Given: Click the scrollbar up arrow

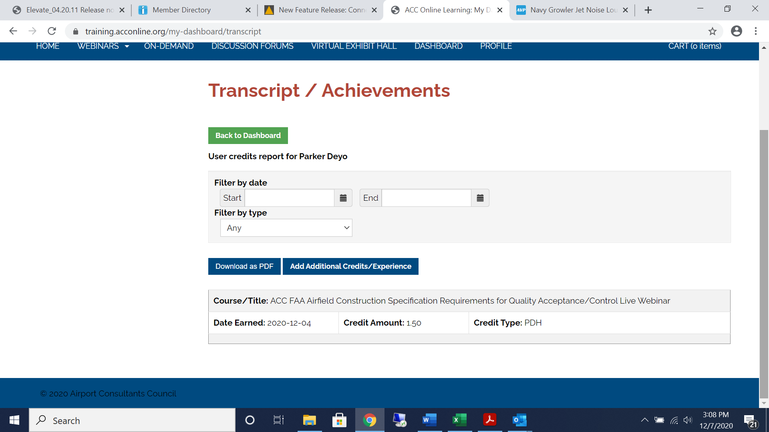Looking at the screenshot, I should pos(764,47).
